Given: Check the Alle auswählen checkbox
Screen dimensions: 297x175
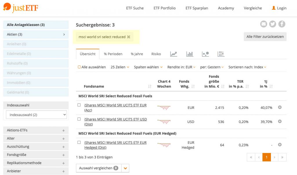Looking at the screenshot, I should (x=79, y=67).
